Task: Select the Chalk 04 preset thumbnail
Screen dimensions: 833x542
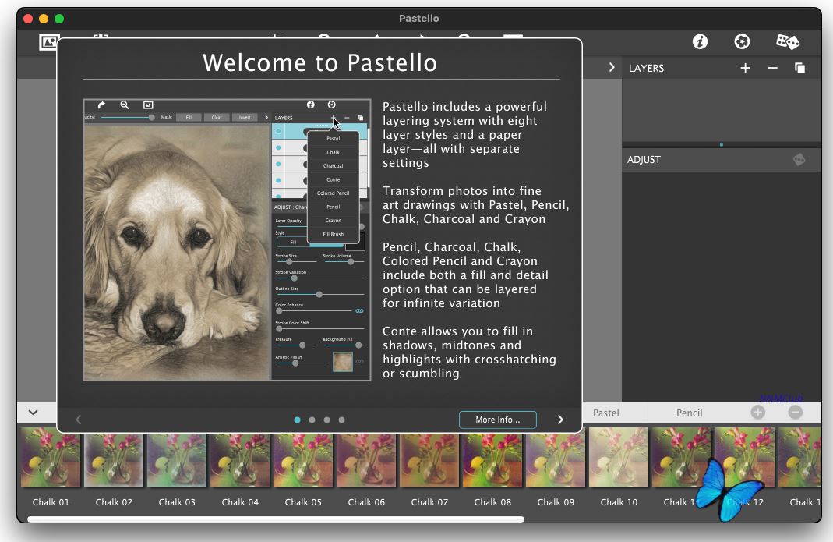Action: pos(240,458)
